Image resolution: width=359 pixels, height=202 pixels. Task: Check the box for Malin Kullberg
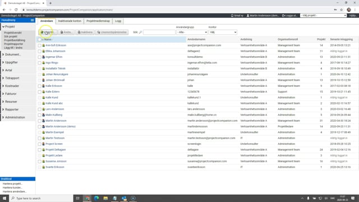click(39, 115)
